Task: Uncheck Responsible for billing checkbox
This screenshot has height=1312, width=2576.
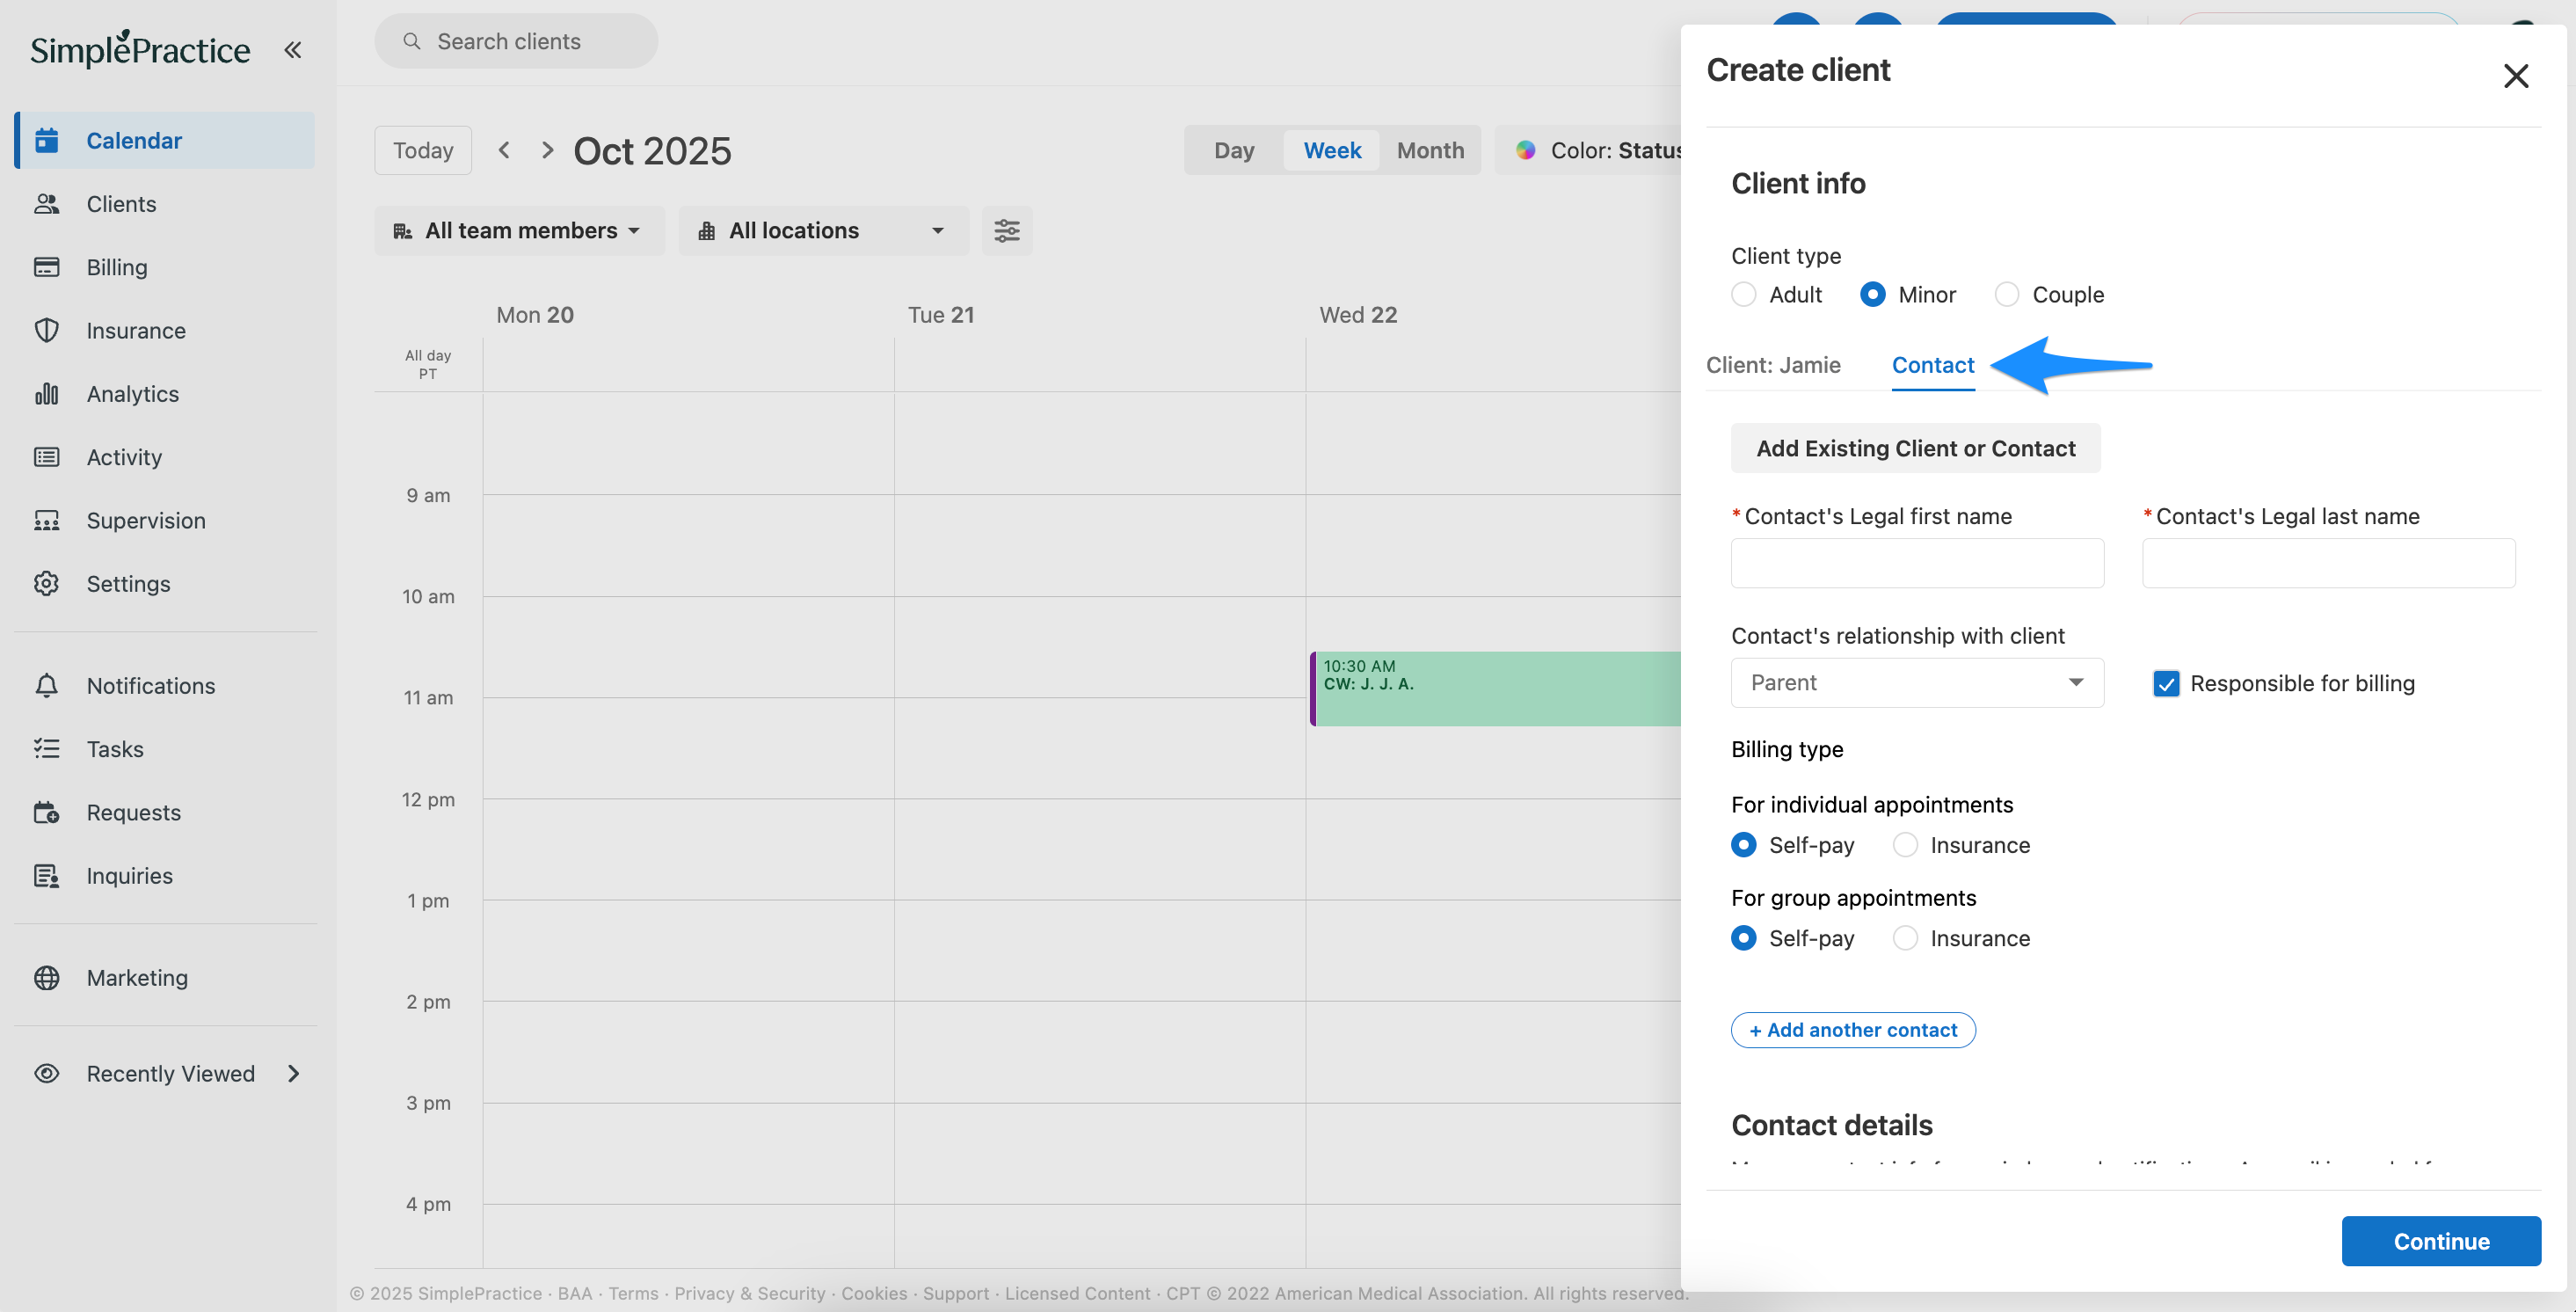Action: click(2166, 684)
